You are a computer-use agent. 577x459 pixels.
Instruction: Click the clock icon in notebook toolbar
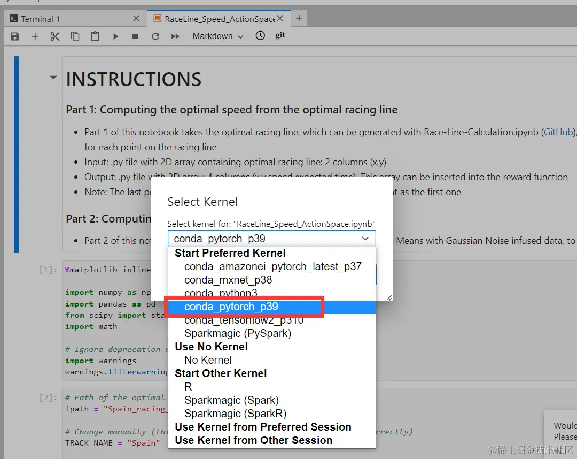click(260, 36)
